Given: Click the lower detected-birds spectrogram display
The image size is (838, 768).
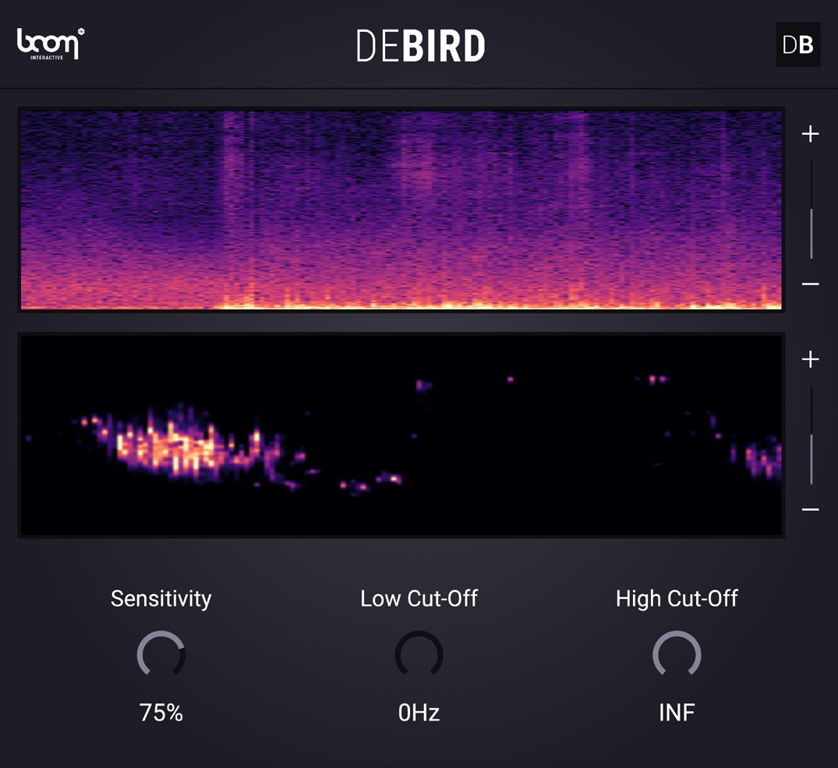Looking at the screenshot, I should pyautogui.click(x=401, y=435).
